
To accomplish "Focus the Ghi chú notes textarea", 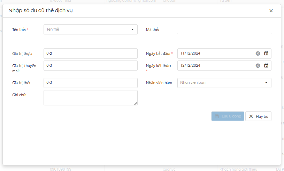I will click(90, 98).
